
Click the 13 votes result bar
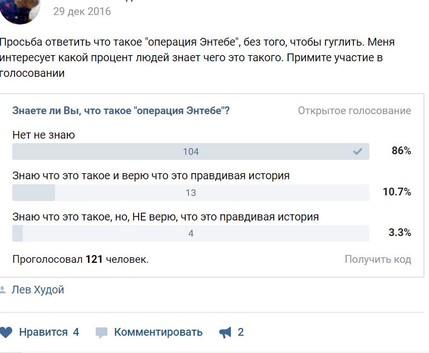point(191,193)
